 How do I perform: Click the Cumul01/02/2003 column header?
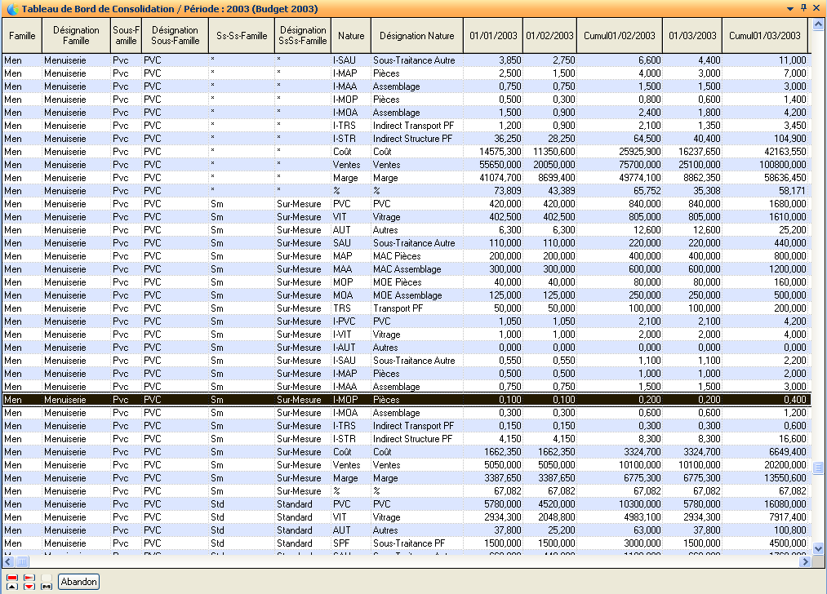pos(619,36)
